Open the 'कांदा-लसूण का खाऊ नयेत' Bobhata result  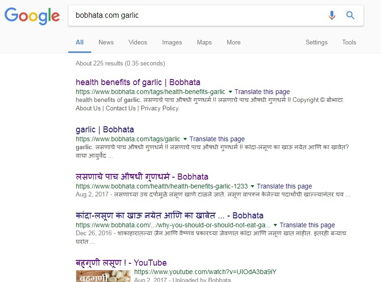[x=169, y=216]
